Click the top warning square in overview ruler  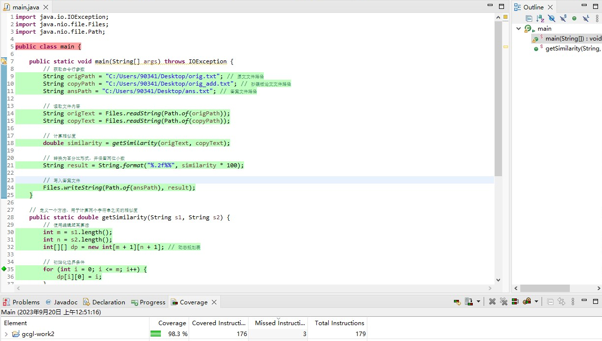[x=505, y=17]
